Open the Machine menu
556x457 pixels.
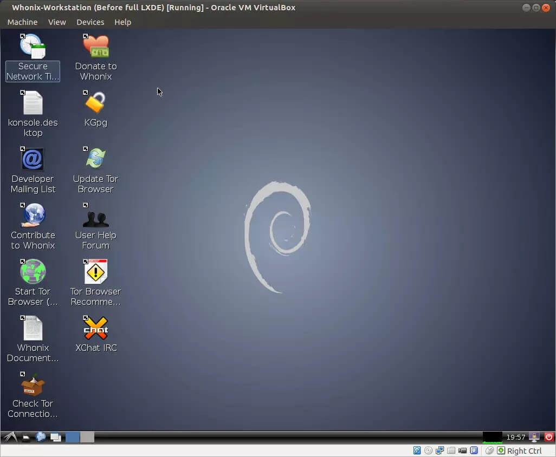pos(22,22)
